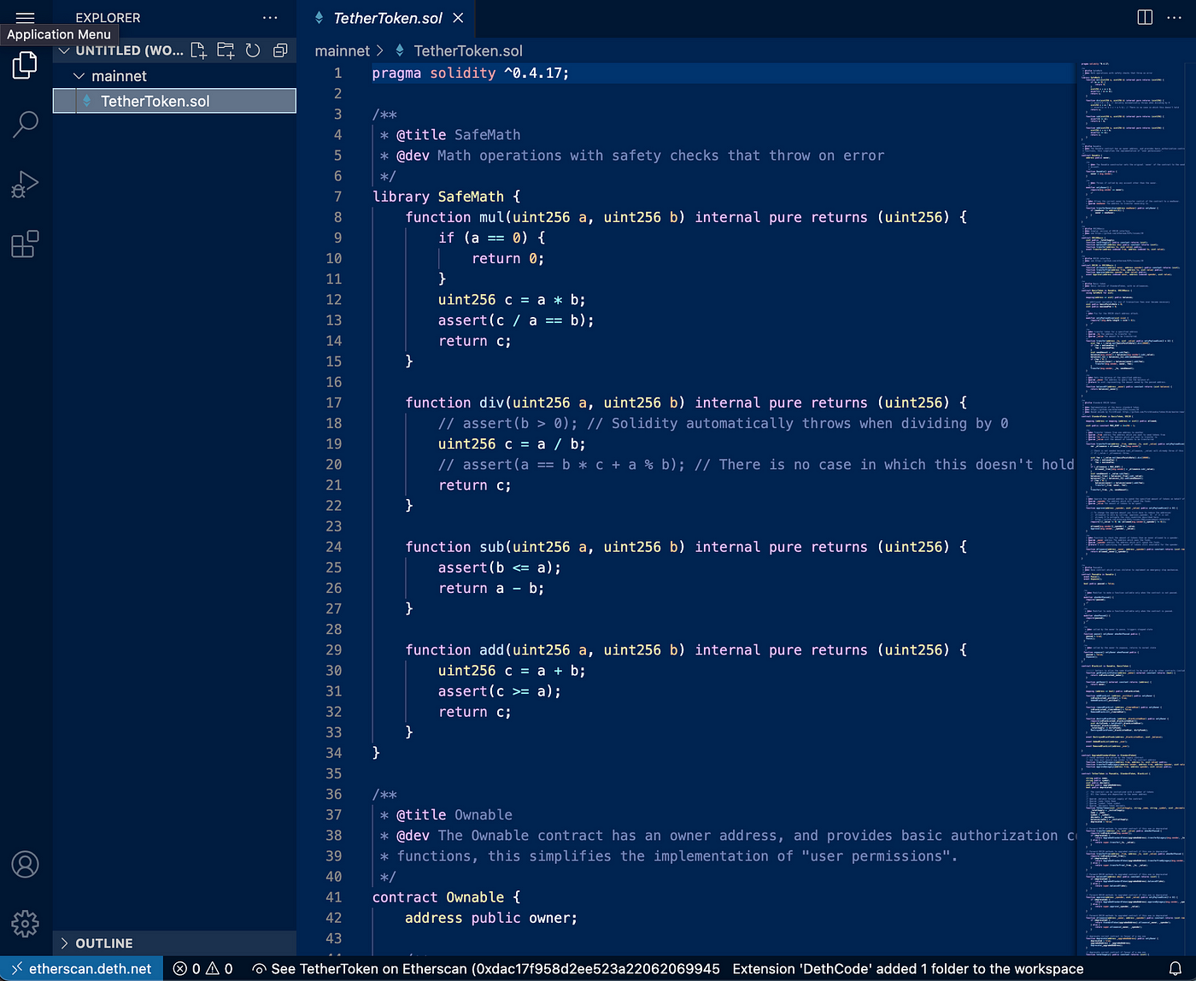Click the EXPLORER panel title
1196x981 pixels.
[x=108, y=17]
